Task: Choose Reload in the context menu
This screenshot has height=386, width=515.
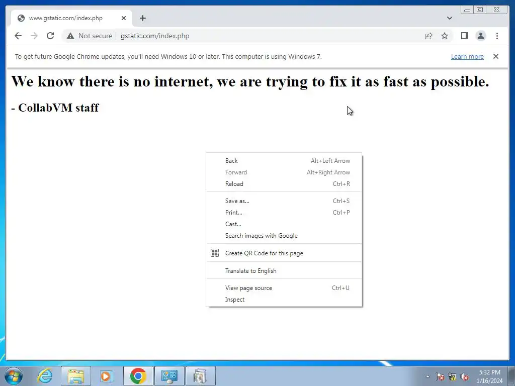Action: [x=284, y=184]
